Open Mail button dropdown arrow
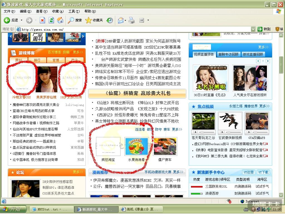Image resolution: width=285 pixels, height=214 pixels. pyautogui.click(x=126, y=20)
